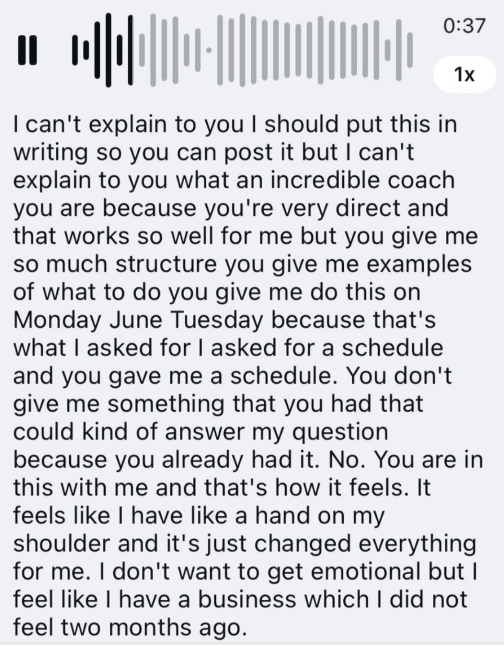Screen dimensions: 504x645
Task: Tap the word "Monday" in the transcript
Action: coord(57,320)
